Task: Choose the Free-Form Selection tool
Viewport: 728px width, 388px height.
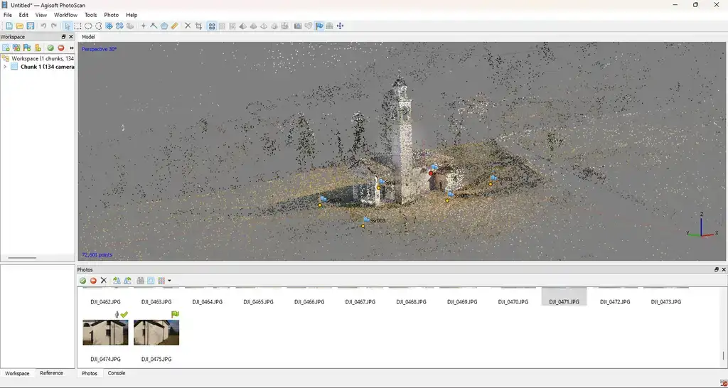Action: pyautogui.click(x=99, y=26)
